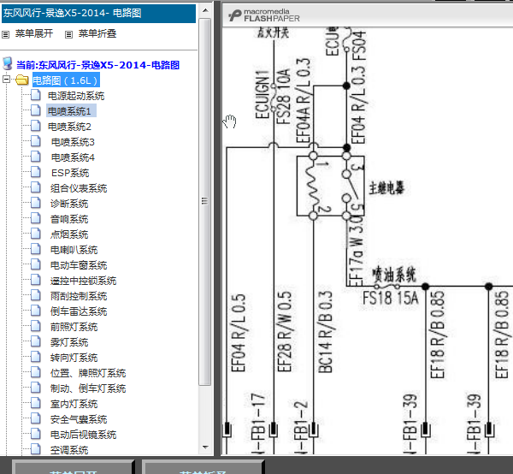Click the page icon beside 电喷系统1

coord(36,110)
